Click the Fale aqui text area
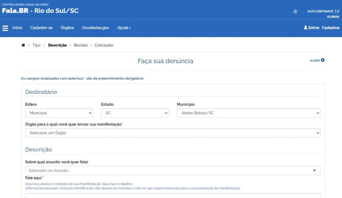342x198 pixels. pos(173,195)
